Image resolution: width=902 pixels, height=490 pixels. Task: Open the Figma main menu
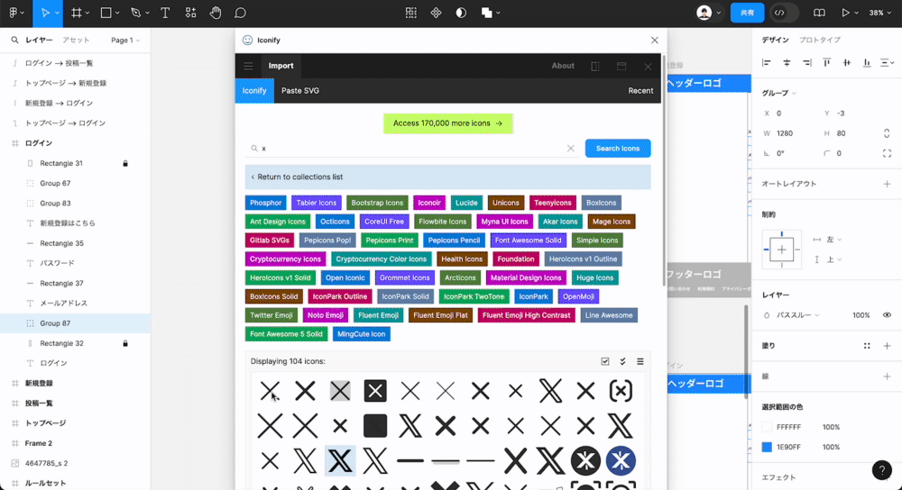tap(14, 13)
